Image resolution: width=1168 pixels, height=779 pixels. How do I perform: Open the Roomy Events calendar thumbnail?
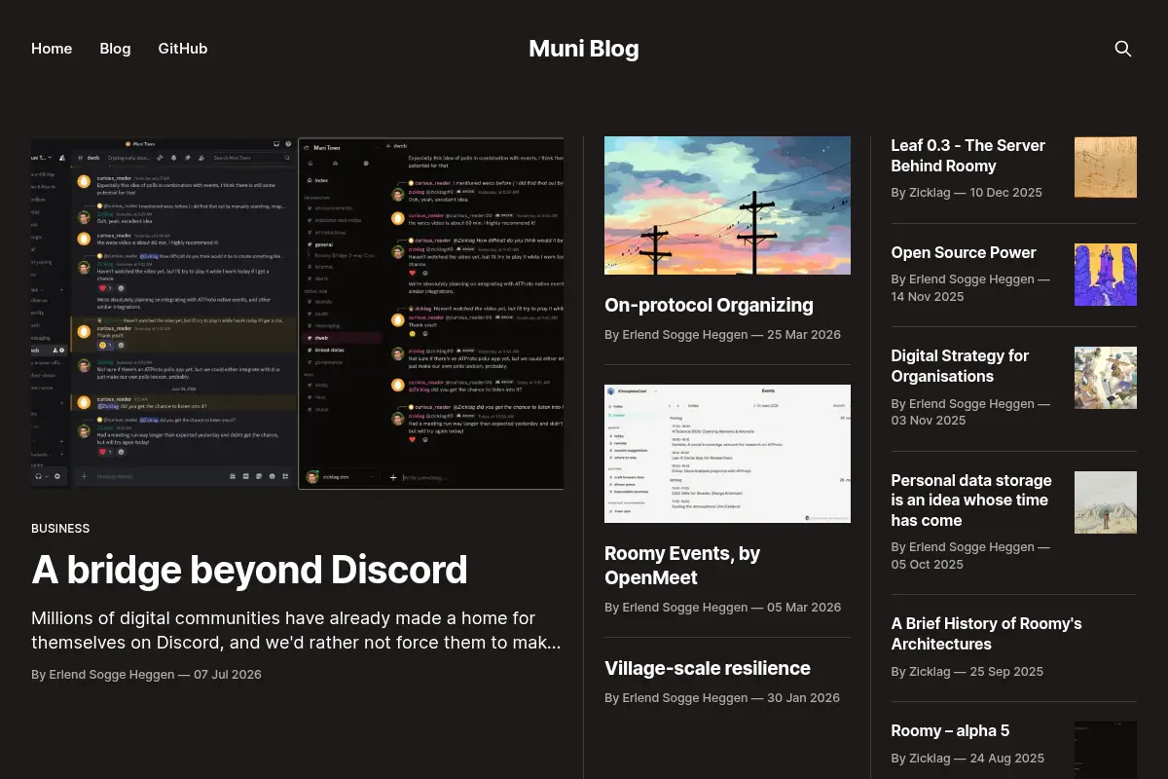tap(727, 454)
